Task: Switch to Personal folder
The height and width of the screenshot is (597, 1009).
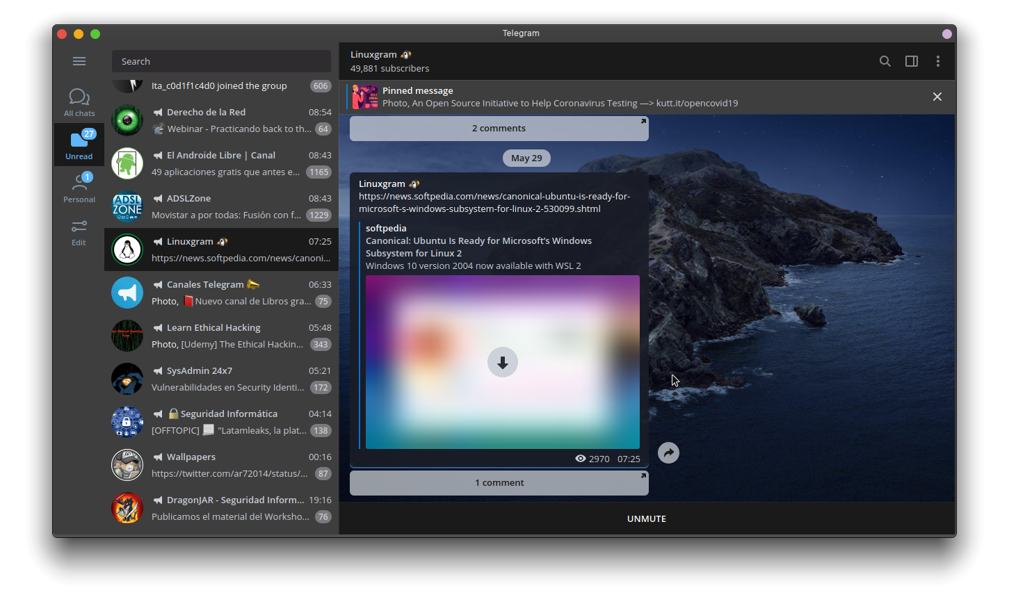Action: (x=79, y=188)
